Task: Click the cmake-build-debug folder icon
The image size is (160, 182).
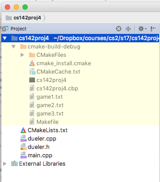Action: 23,47
